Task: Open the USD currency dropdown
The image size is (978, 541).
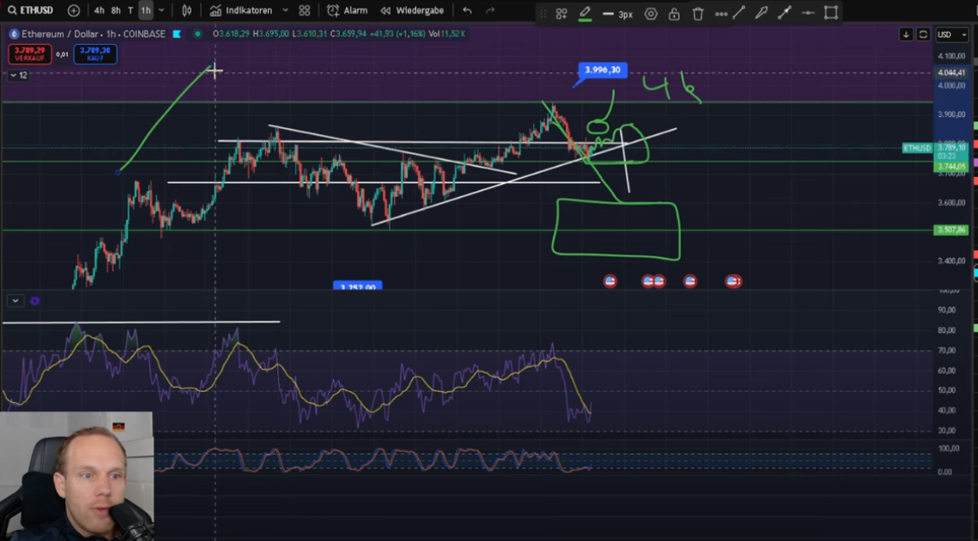Action: [x=951, y=34]
